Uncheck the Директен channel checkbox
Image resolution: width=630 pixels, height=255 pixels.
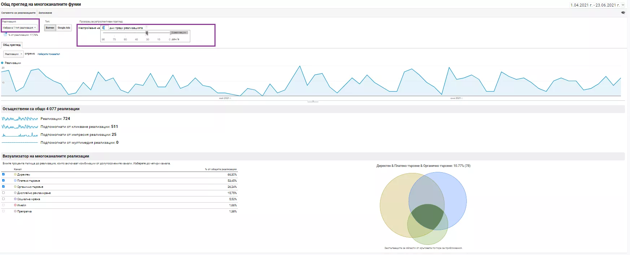coord(4,174)
